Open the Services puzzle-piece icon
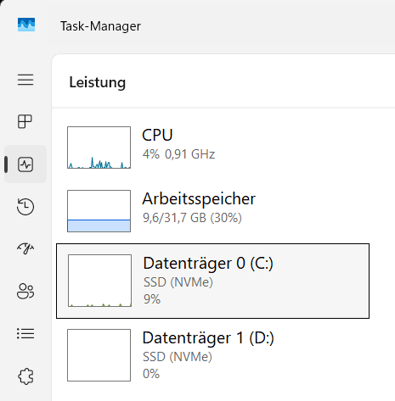Viewport: 395px width, 401px height. [x=25, y=376]
